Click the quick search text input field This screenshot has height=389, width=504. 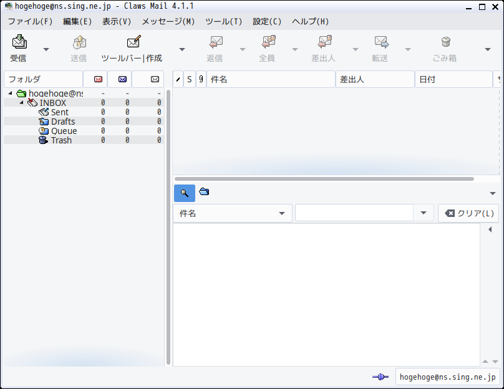tap(354, 213)
